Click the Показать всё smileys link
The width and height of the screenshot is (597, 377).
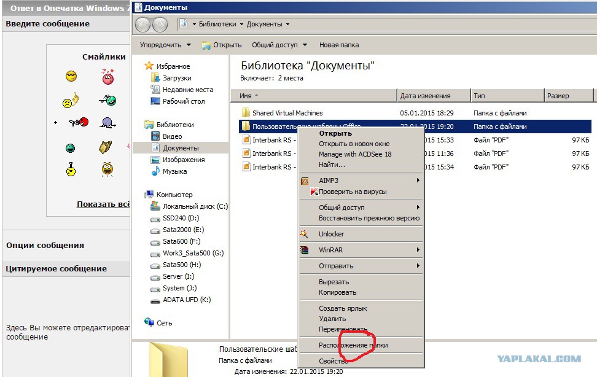pyautogui.click(x=103, y=204)
